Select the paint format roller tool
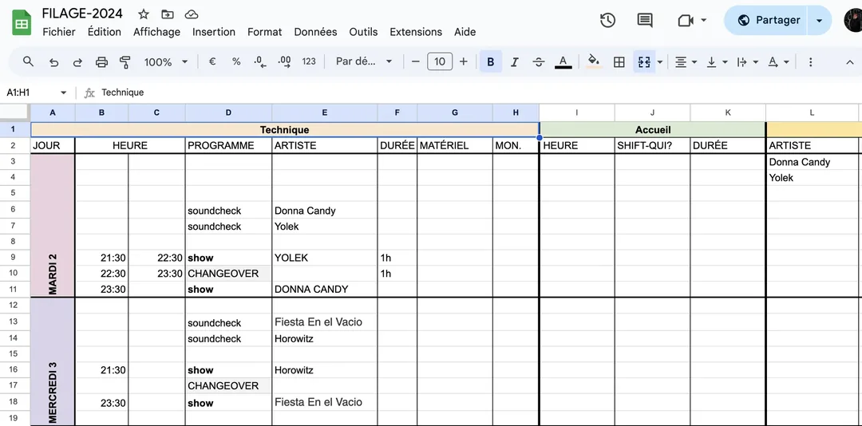The image size is (862, 426). pos(125,61)
